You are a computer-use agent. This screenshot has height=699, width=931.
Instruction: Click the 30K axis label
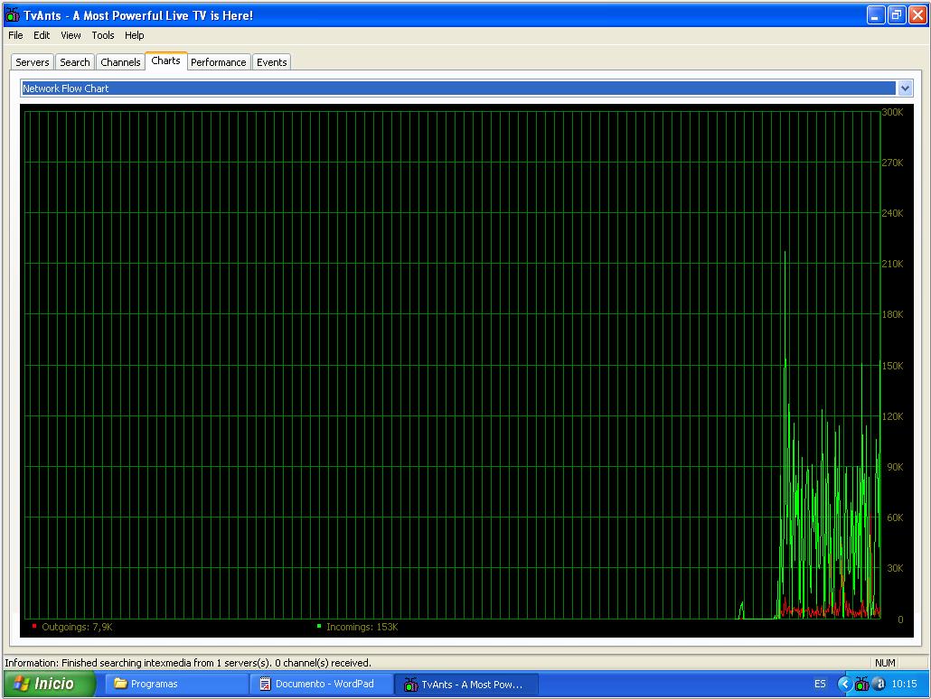pos(895,568)
